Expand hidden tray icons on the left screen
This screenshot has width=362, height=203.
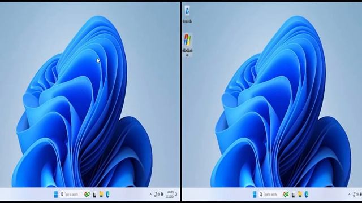click(150, 194)
